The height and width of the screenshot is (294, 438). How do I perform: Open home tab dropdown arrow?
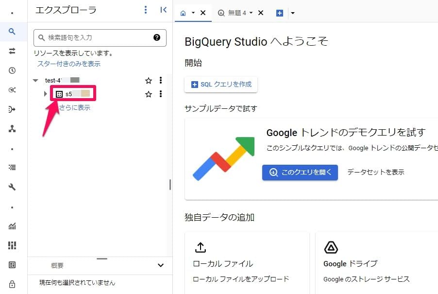pos(193,13)
